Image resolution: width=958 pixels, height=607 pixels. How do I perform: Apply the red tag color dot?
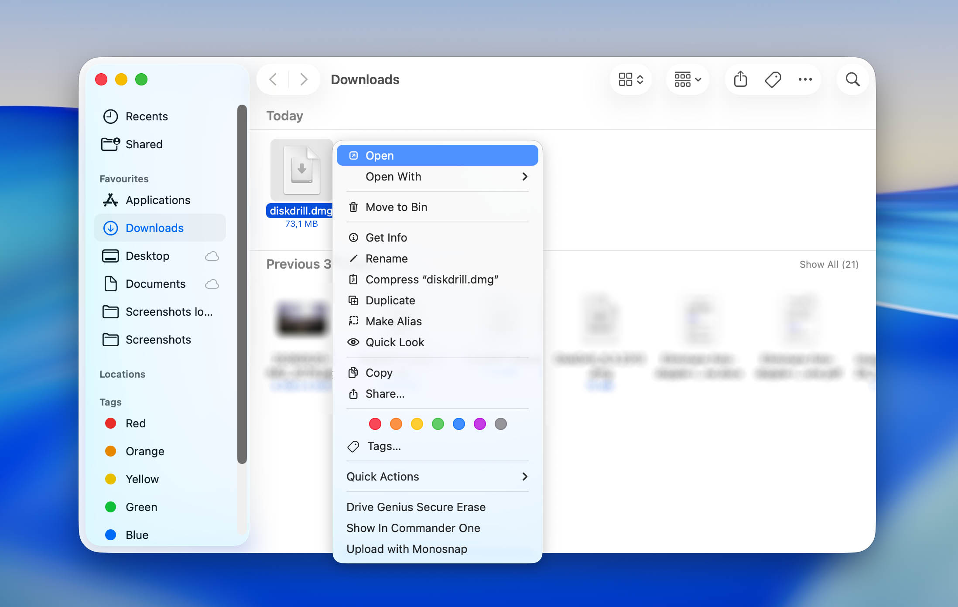tap(375, 424)
